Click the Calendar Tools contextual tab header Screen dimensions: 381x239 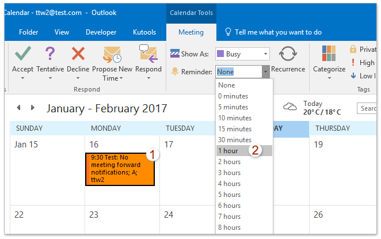coord(191,13)
